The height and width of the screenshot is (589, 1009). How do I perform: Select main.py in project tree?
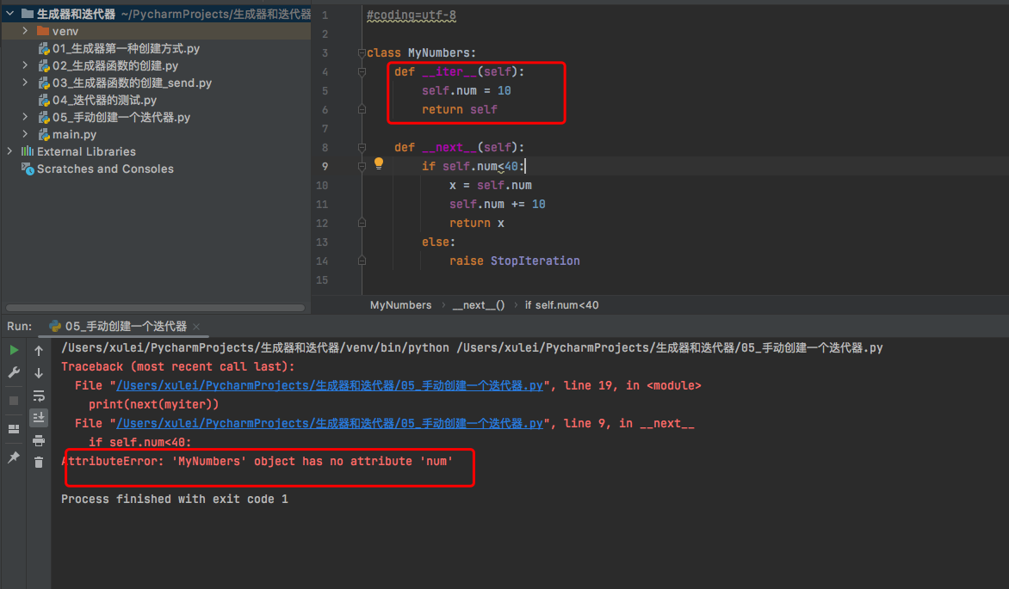(x=74, y=134)
